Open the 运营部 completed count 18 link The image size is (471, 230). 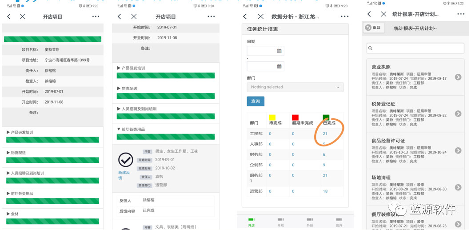click(x=325, y=191)
